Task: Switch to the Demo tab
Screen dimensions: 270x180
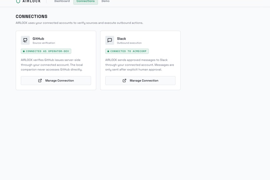Action: coord(106,1)
